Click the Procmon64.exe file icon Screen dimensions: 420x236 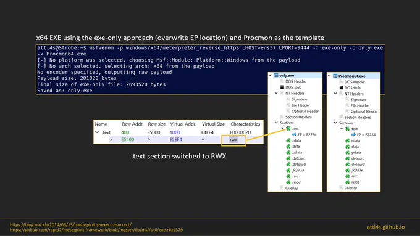(x=335, y=76)
